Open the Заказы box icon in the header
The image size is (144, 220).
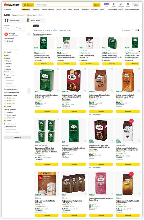click(114, 4)
